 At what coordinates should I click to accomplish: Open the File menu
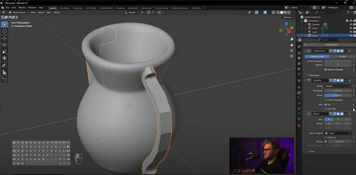[x=8, y=8]
